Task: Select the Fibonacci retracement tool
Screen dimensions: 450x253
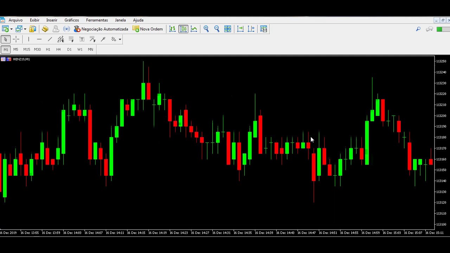Action: click(x=71, y=39)
